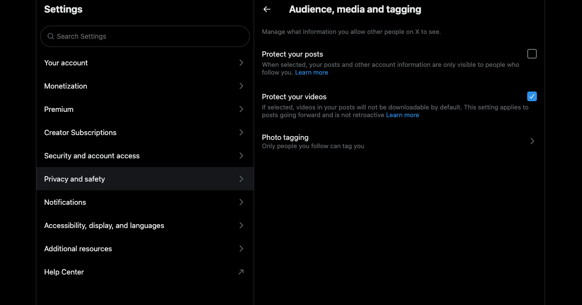Go back using the left arrow icon
The width and height of the screenshot is (582, 305).
click(267, 9)
